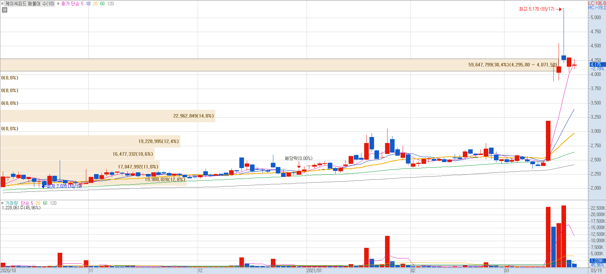Click the 16,477,332(10.6%) volume profile bar

click(x=77, y=154)
